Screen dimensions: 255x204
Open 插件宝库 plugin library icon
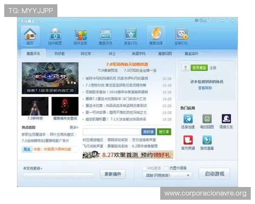(80, 36)
